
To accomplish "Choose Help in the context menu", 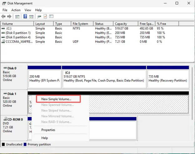I will tap(45, 138).
